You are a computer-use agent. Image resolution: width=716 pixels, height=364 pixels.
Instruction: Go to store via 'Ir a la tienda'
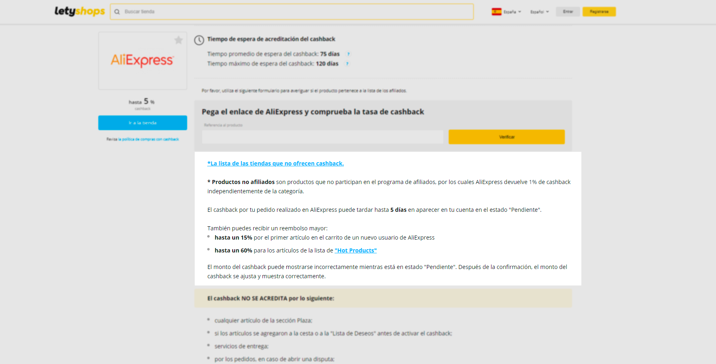pyautogui.click(x=142, y=123)
